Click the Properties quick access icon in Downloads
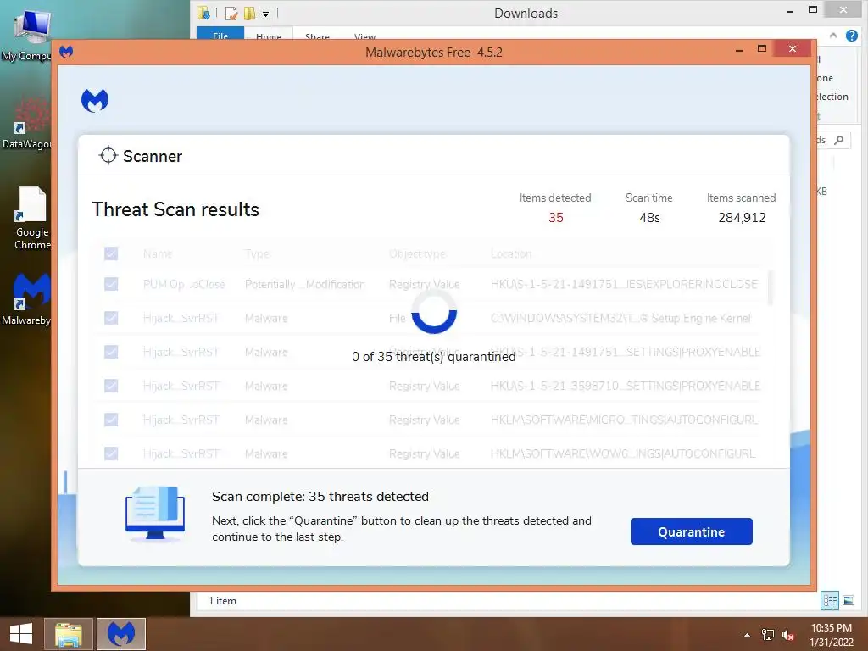The image size is (868, 651). (231, 14)
